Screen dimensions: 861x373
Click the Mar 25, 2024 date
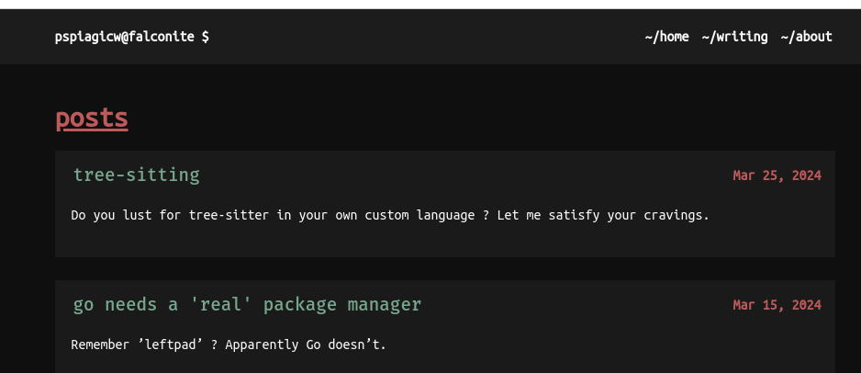777,175
